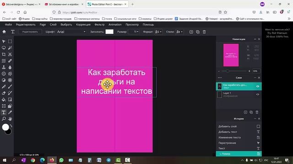Select the Crop tool
The height and width of the screenshot is (164, 293).
coord(4,54)
